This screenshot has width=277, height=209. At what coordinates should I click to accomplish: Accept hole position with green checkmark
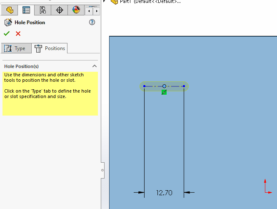tap(7, 33)
